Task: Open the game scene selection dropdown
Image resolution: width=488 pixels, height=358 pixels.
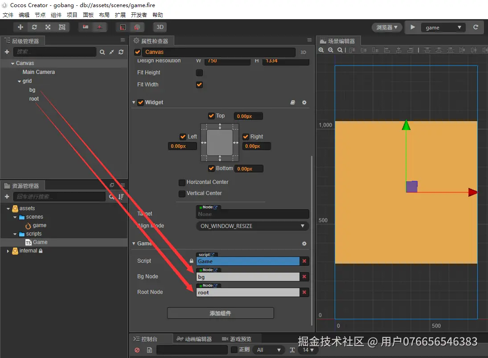Action: [x=443, y=27]
